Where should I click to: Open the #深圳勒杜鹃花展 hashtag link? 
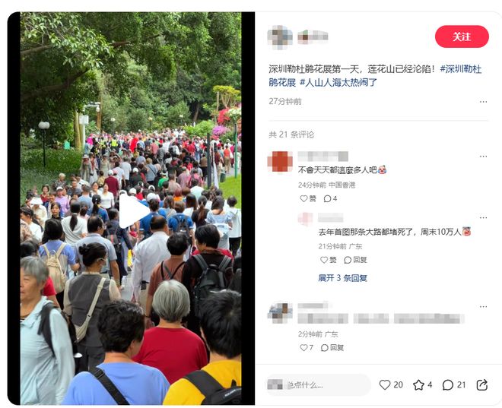pyautogui.click(x=375, y=75)
